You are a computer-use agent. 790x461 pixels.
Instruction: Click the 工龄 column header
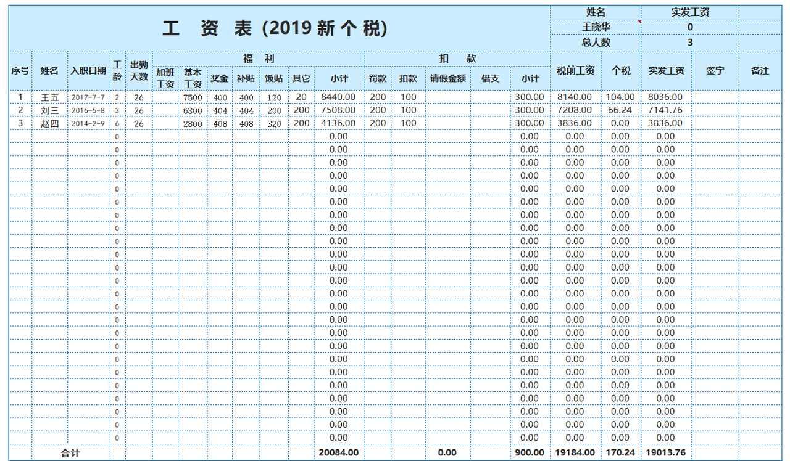click(117, 70)
